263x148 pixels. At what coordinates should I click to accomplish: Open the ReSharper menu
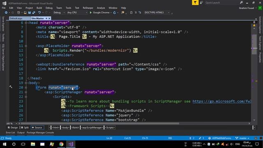click(88, 8)
